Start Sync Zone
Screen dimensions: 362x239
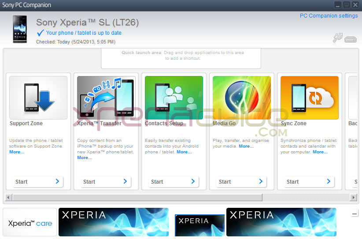tap(309, 182)
